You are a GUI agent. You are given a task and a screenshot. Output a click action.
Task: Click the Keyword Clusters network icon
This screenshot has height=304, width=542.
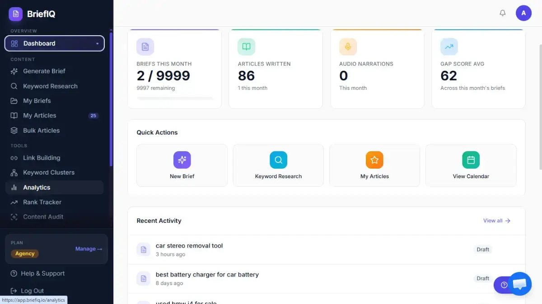[14, 173]
